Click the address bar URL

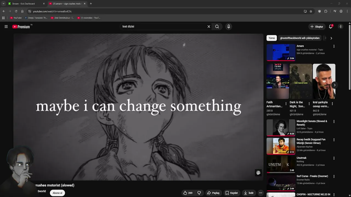pyautogui.click(x=52, y=11)
